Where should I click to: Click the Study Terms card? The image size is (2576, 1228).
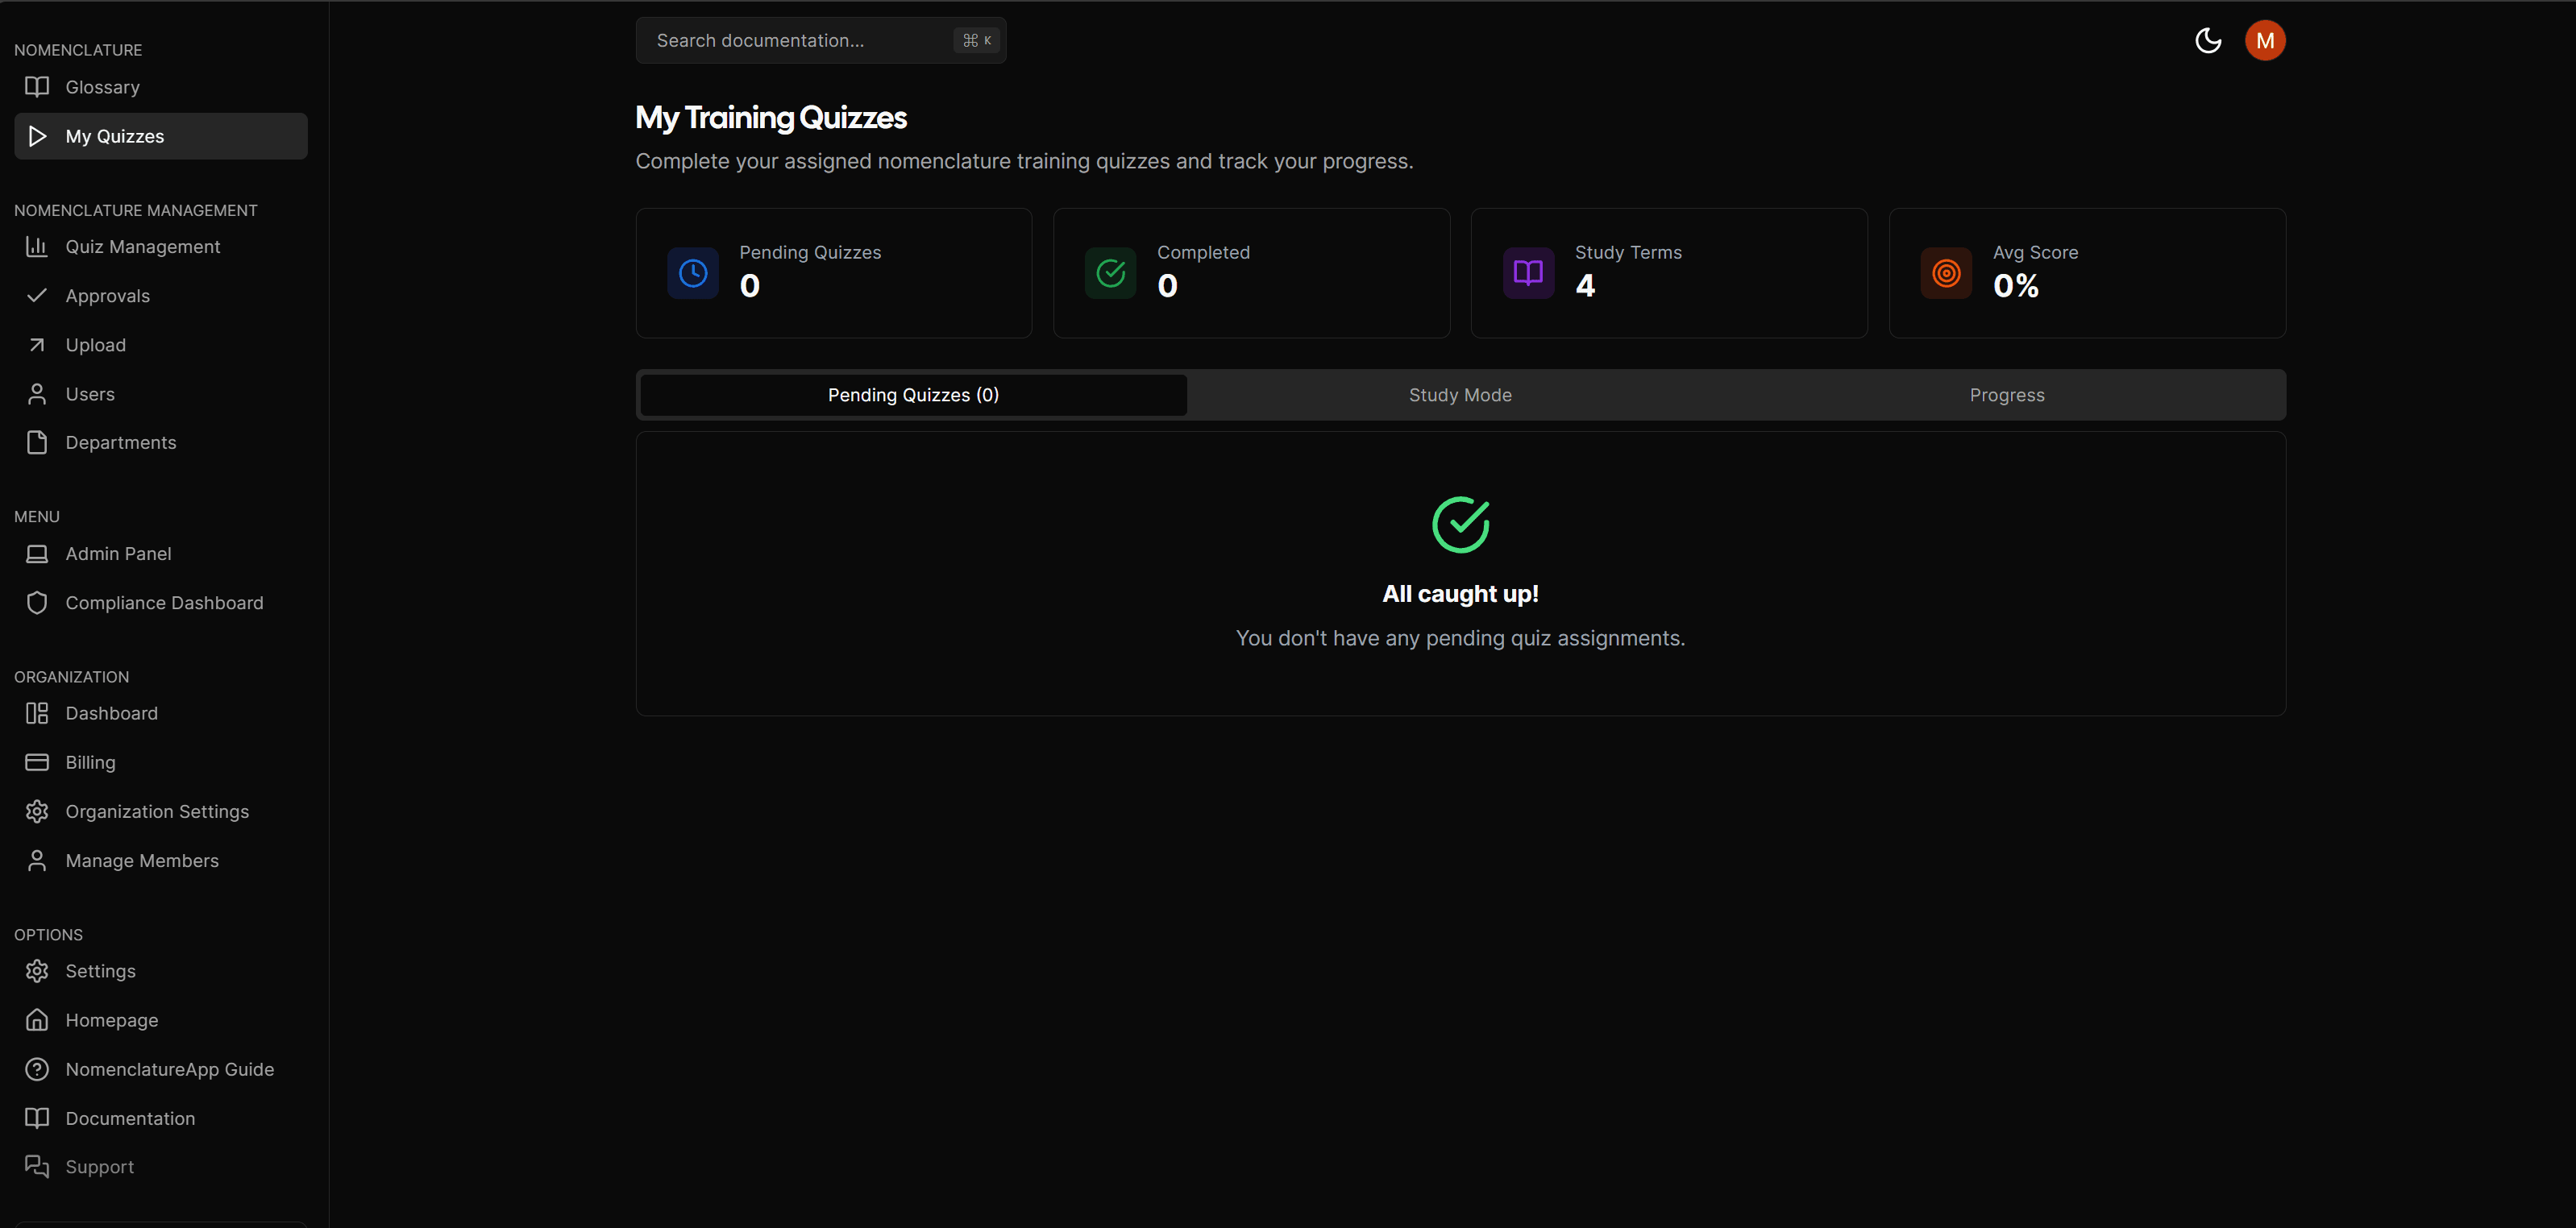click(1668, 272)
